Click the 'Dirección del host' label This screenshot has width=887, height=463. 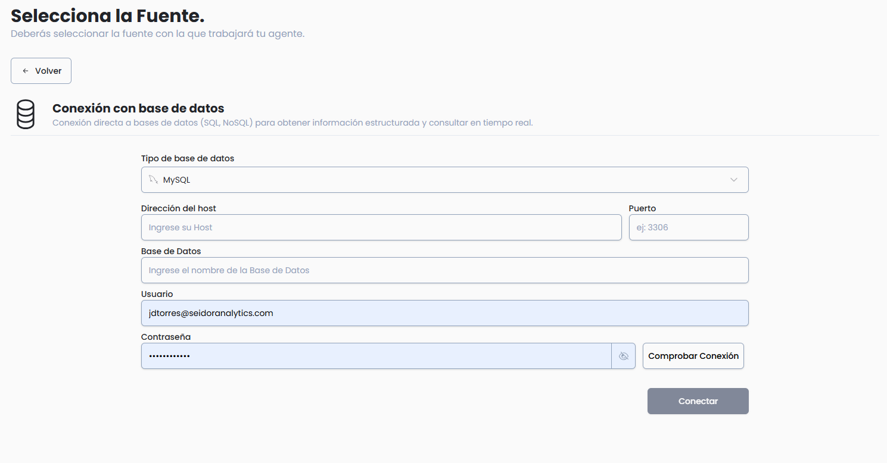[179, 208]
